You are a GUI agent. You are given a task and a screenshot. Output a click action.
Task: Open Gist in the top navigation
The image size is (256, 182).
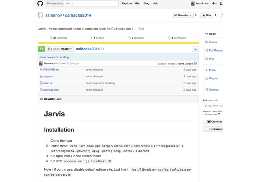click(138, 3)
